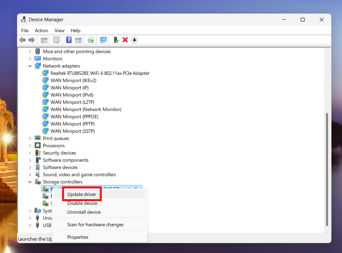
Task: Open Help using the blue question mark icon
Action: click(x=69, y=40)
